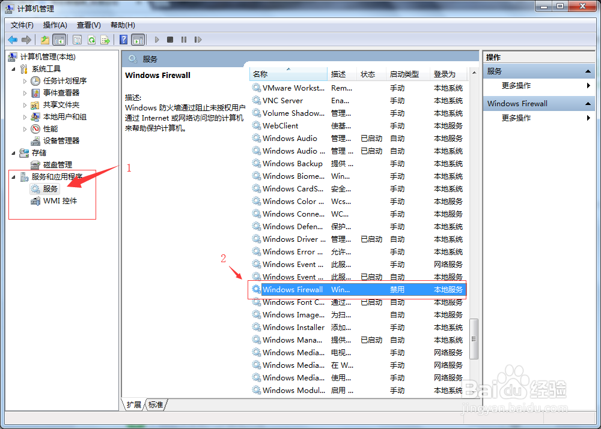Start the service with the play icon
Screen dimensions: 601x429
(x=157, y=40)
